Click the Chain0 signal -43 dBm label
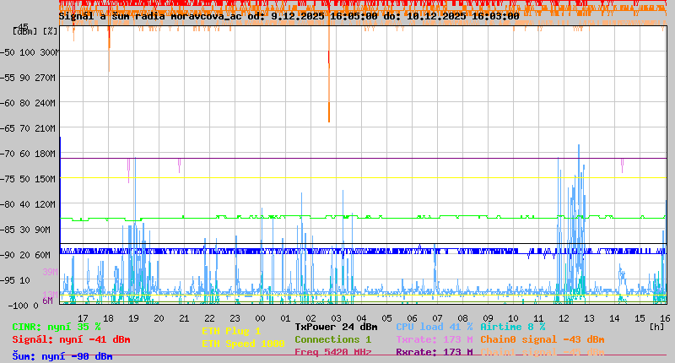 (542, 339)
